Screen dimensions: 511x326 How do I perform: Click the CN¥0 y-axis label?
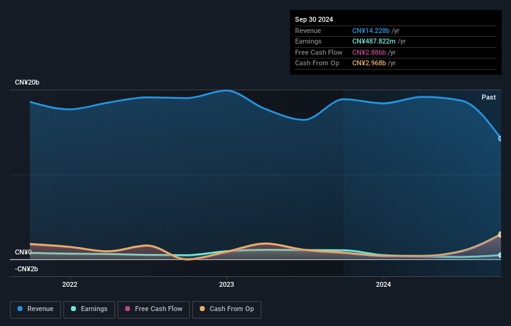point(23,252)
